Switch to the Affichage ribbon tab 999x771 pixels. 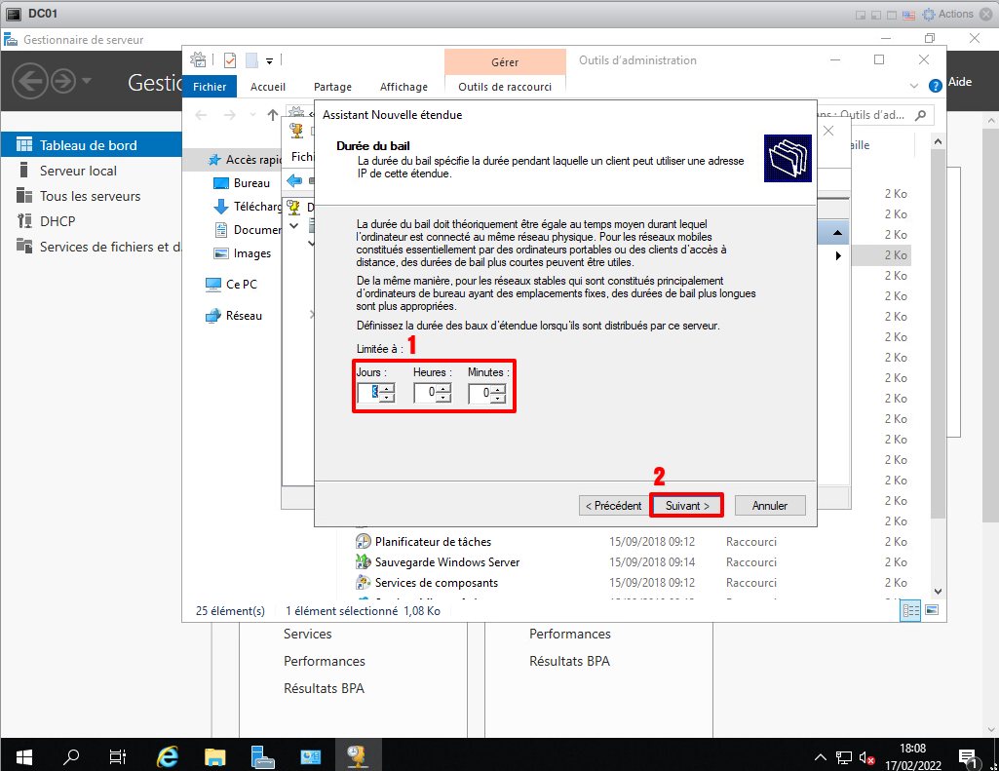pos(403,87)
